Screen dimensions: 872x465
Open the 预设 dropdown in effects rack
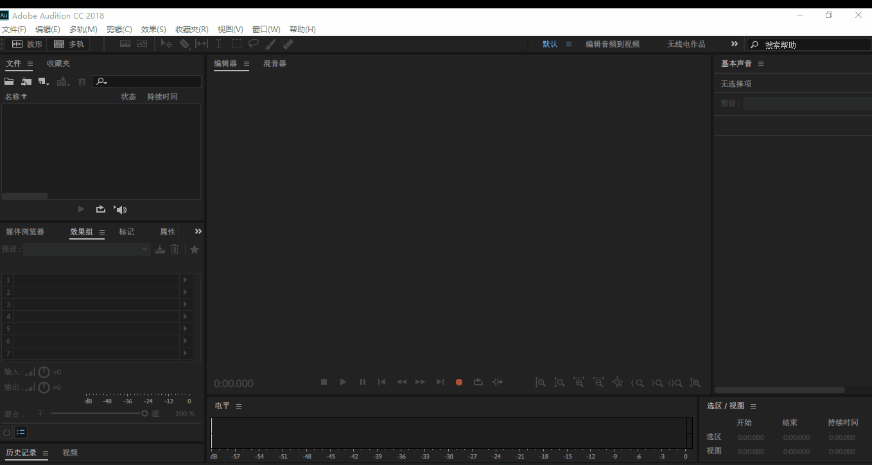pyautogui.click(x=87, y=249)
